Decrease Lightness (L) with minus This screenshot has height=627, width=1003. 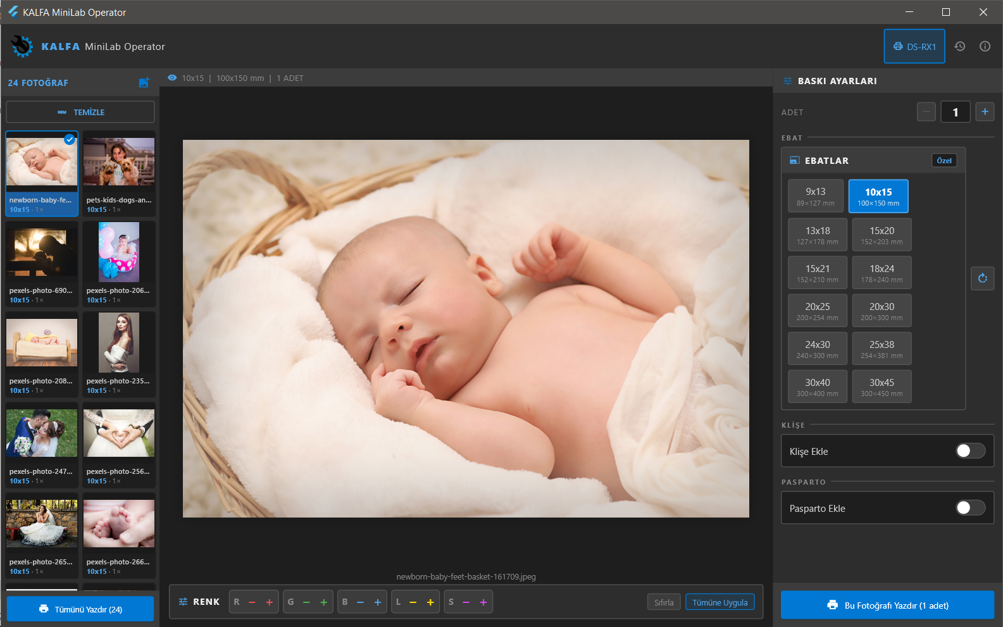coord(413,602)
